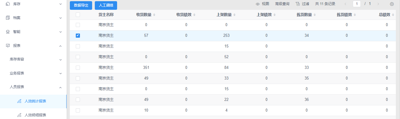The image size is (400, 119).
Task: Sort by 收货绩效 using its sort arrows
Action: click(194, 15)
